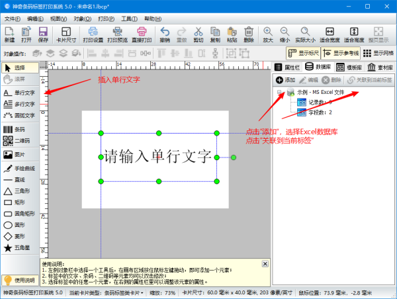Screen dimensions: 397x299
Task: Toggle 显示参考线 guide lines display
Action: click(342, 54)
